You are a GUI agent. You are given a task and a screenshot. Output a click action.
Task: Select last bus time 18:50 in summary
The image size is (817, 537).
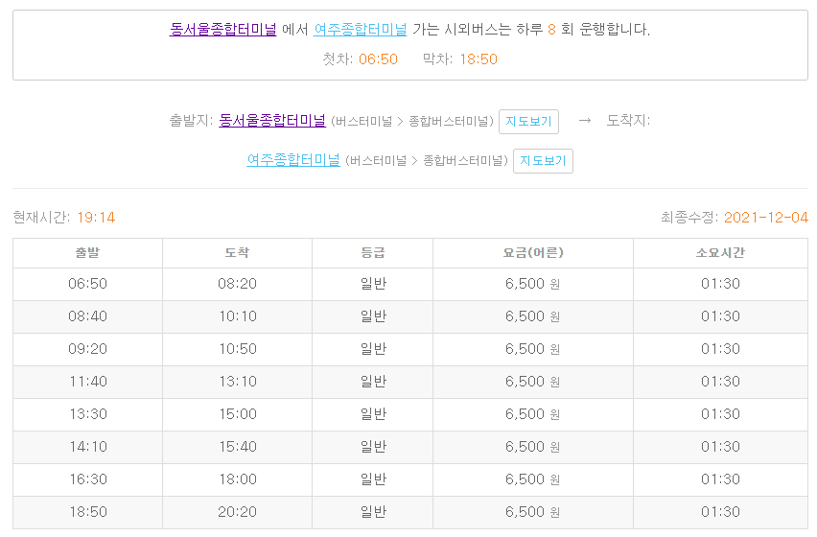pyautogui.click(x=479, y=59)
